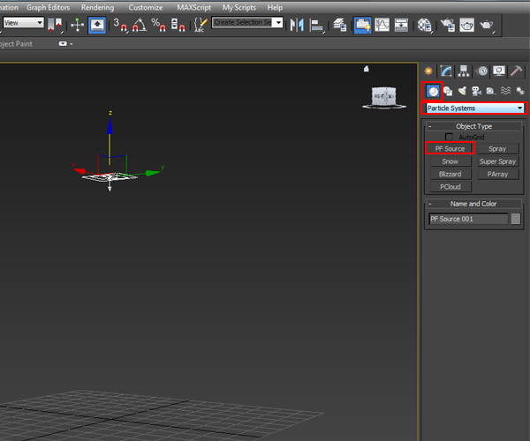Click the PF Source button
The image size is (530, 441).
450,149
